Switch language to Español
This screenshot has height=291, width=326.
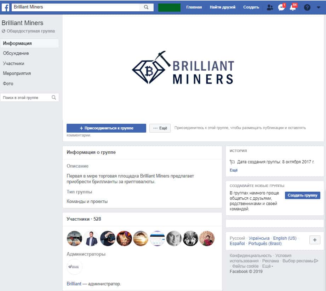click(x=237, y=243)
